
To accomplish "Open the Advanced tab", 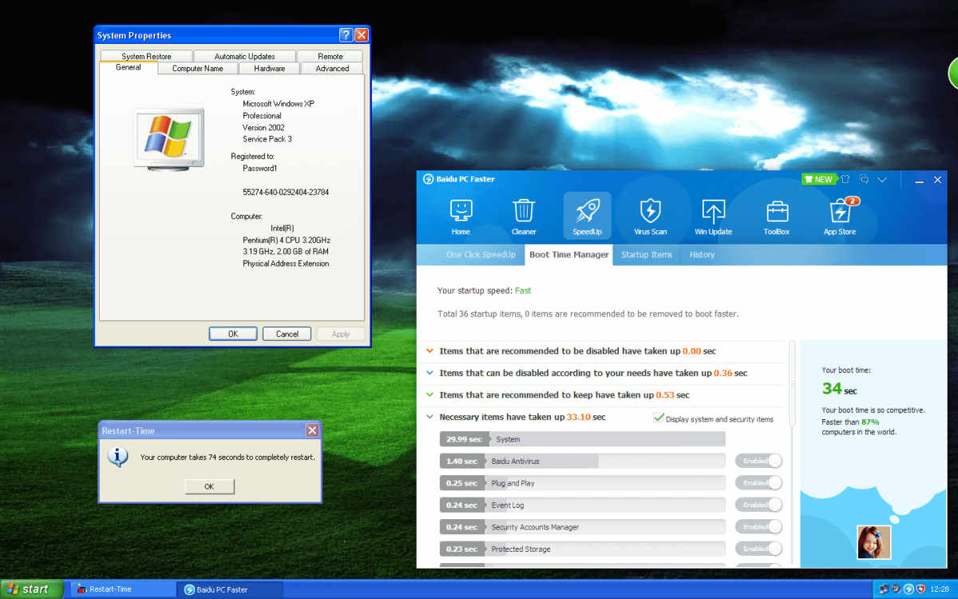I will click(x=332, y=69).
